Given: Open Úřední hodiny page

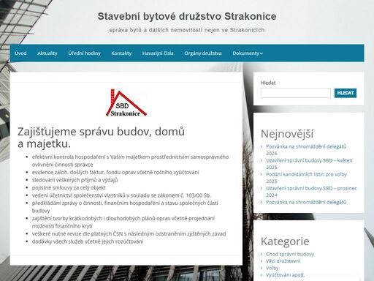Looking at the screenshot, I should pos(84,53).
